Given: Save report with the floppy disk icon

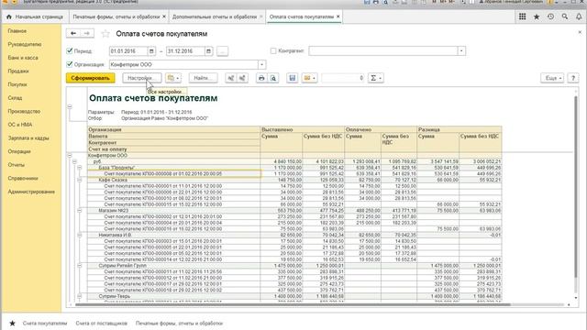Looking at the screenshot, I should [x=292, y=78].
